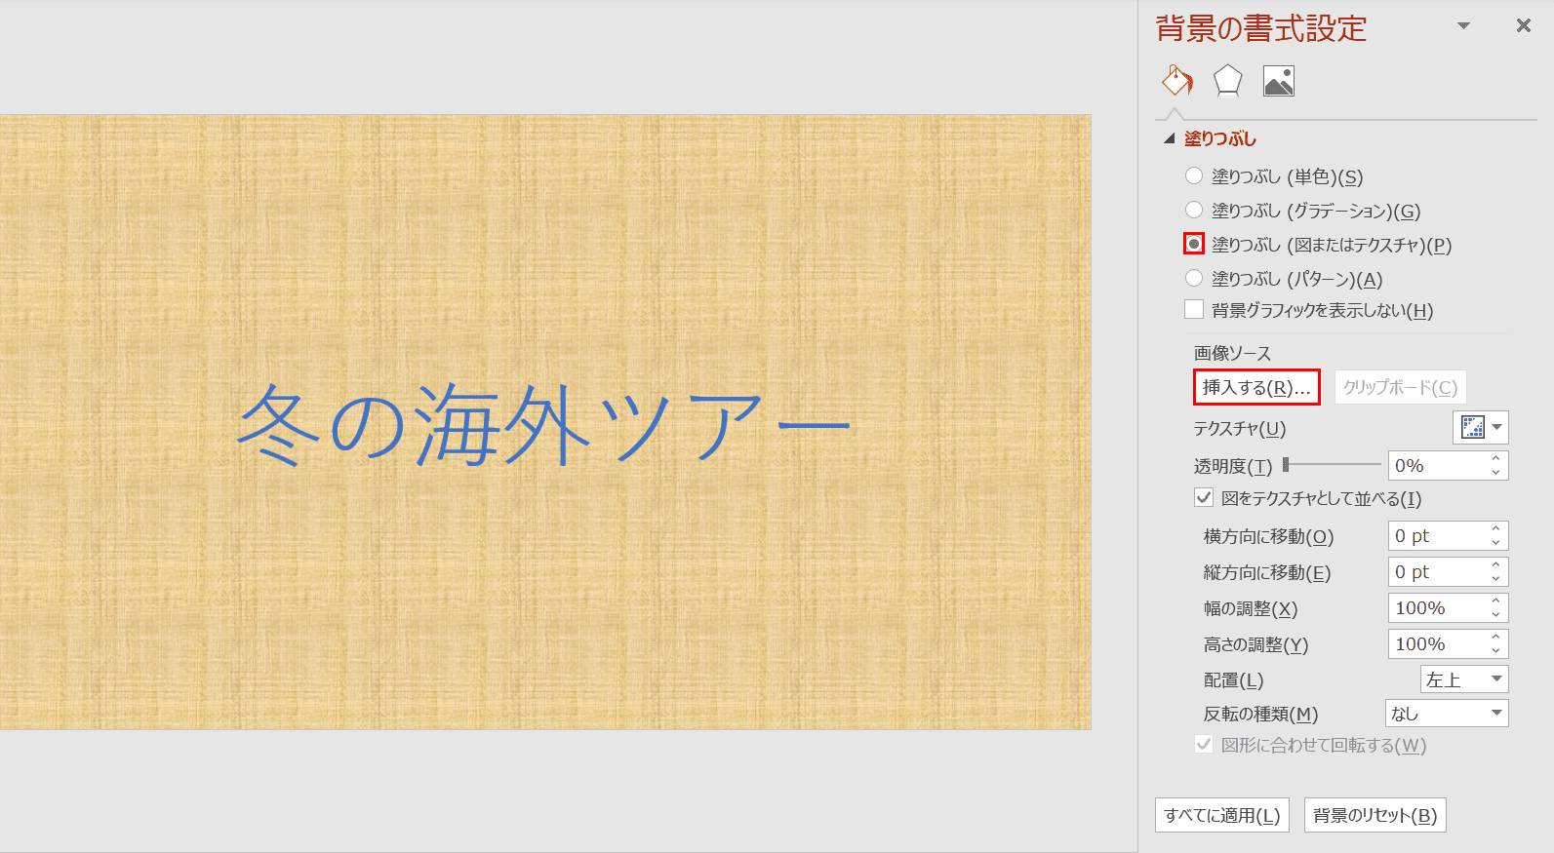Click the 縦方向に移動 0 pt field

(1436, 572)
